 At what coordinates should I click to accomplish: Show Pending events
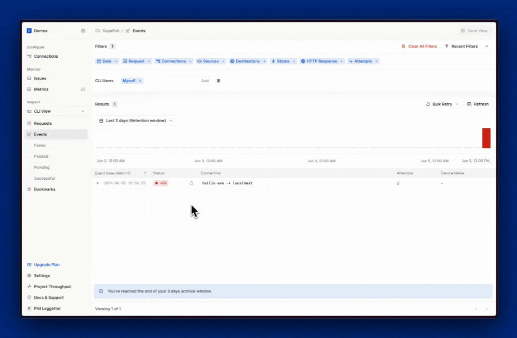[42, 167]
